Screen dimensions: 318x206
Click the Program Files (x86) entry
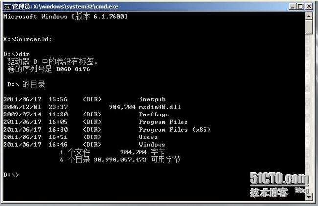[x=175, y=129]
